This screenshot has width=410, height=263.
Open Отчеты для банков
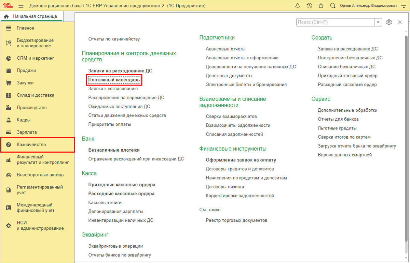coord(338,119)
